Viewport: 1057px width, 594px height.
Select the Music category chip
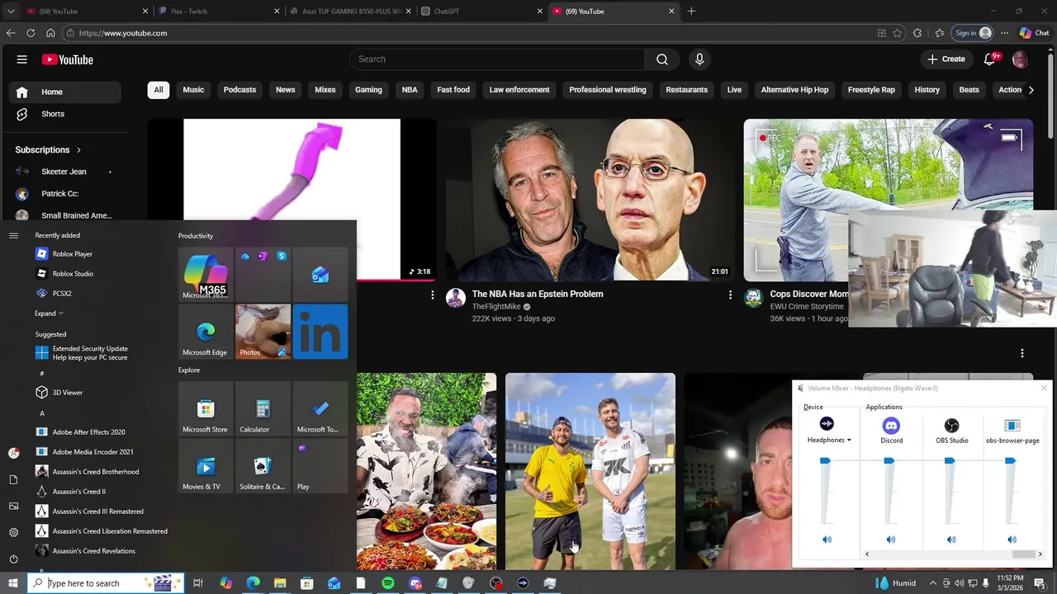pos(193,90)
